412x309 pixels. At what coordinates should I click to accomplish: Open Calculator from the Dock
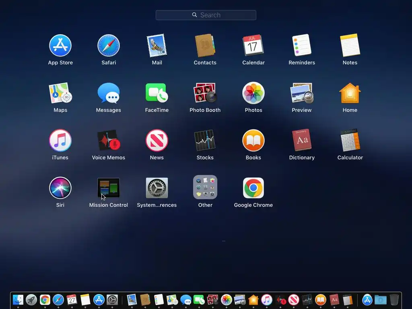point(348,299)
